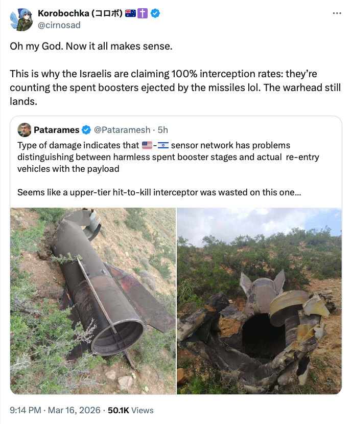Open the @Pataramesh handle
This screenshot has height=424, width=352.
point(123,129)
